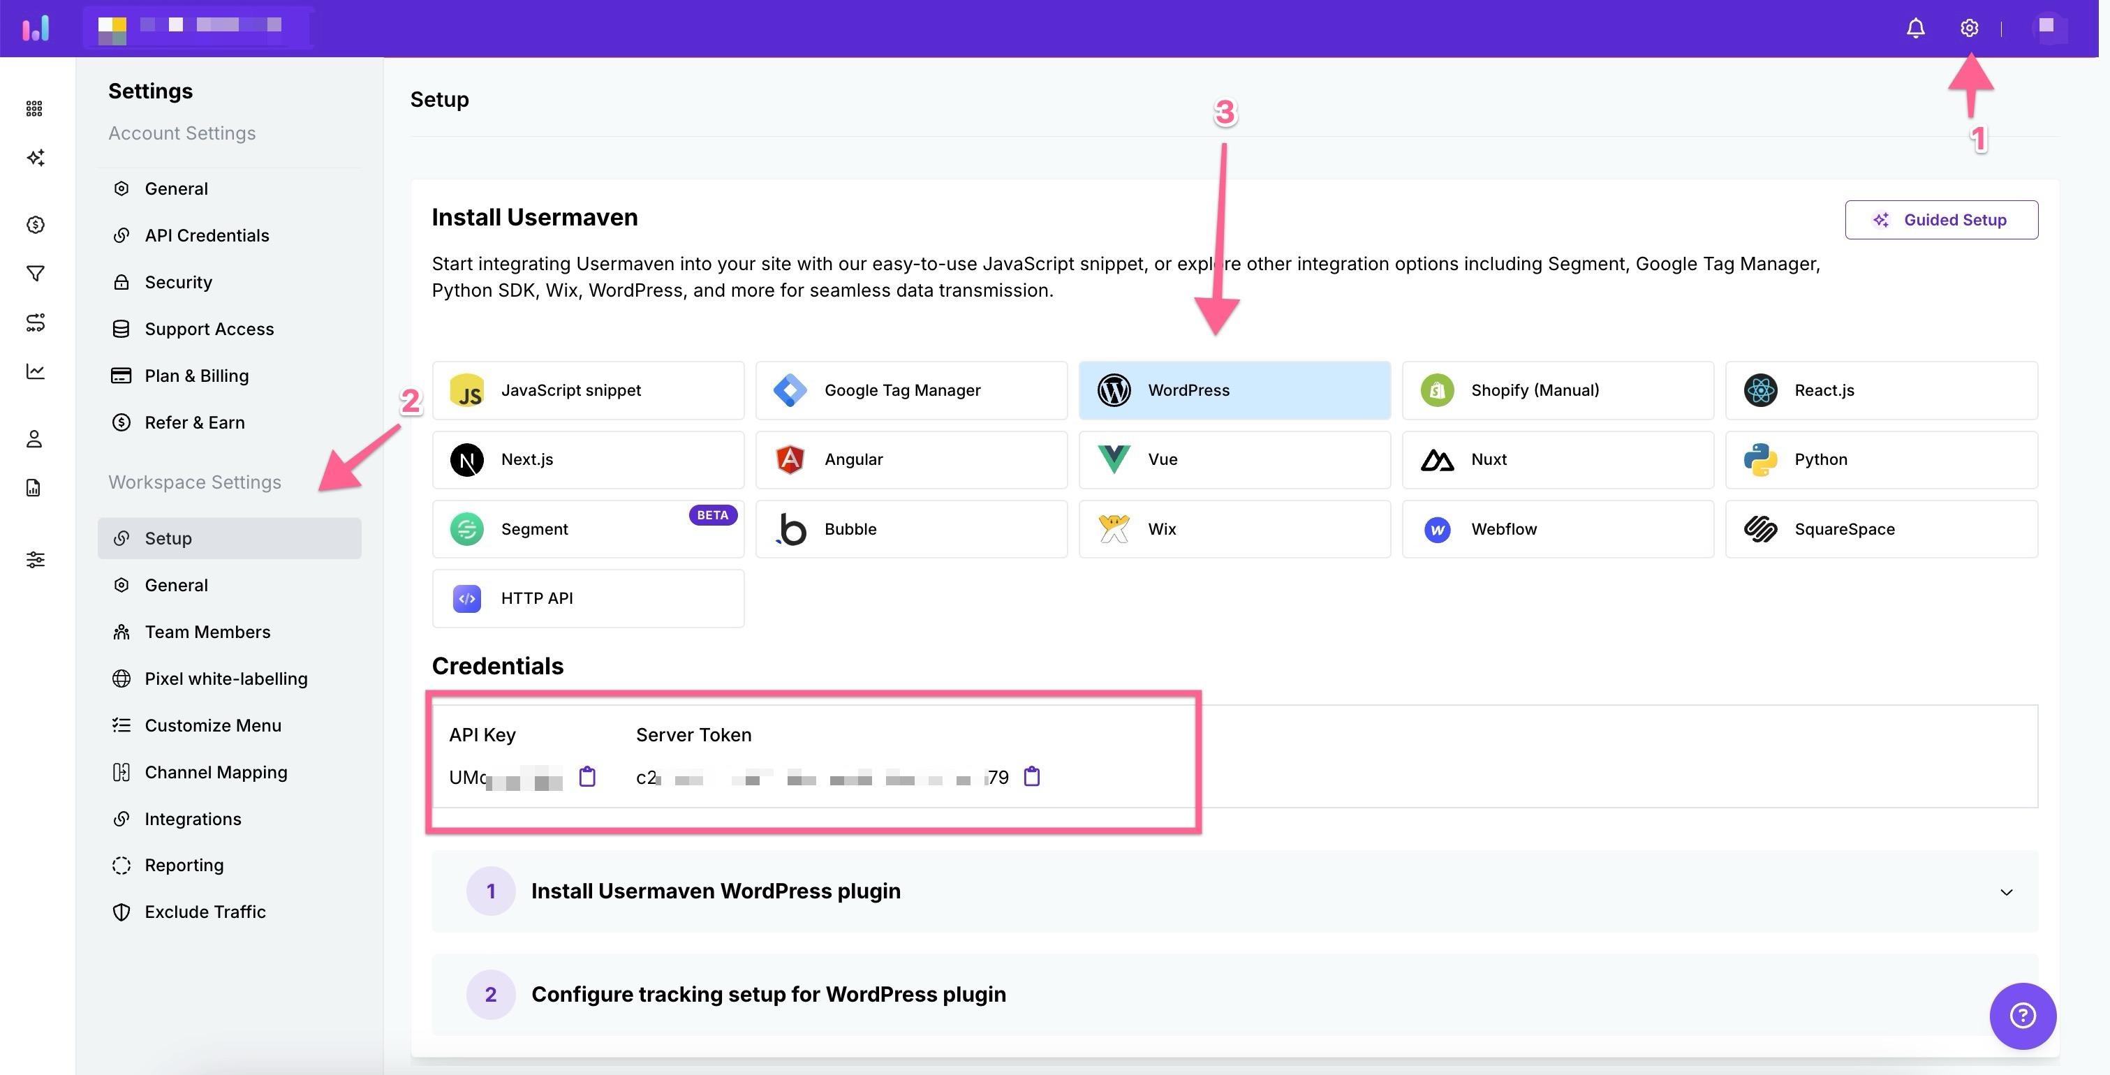Select the funnel icon in the left sidebar
This screenshot has width=2110, height=1075.
[x=35, y=273]
